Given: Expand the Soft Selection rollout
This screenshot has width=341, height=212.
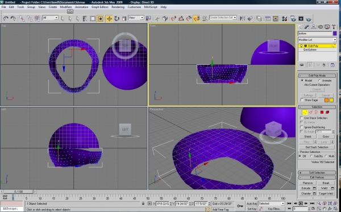Looking at the screenshot, I should (x=317, y=173).
